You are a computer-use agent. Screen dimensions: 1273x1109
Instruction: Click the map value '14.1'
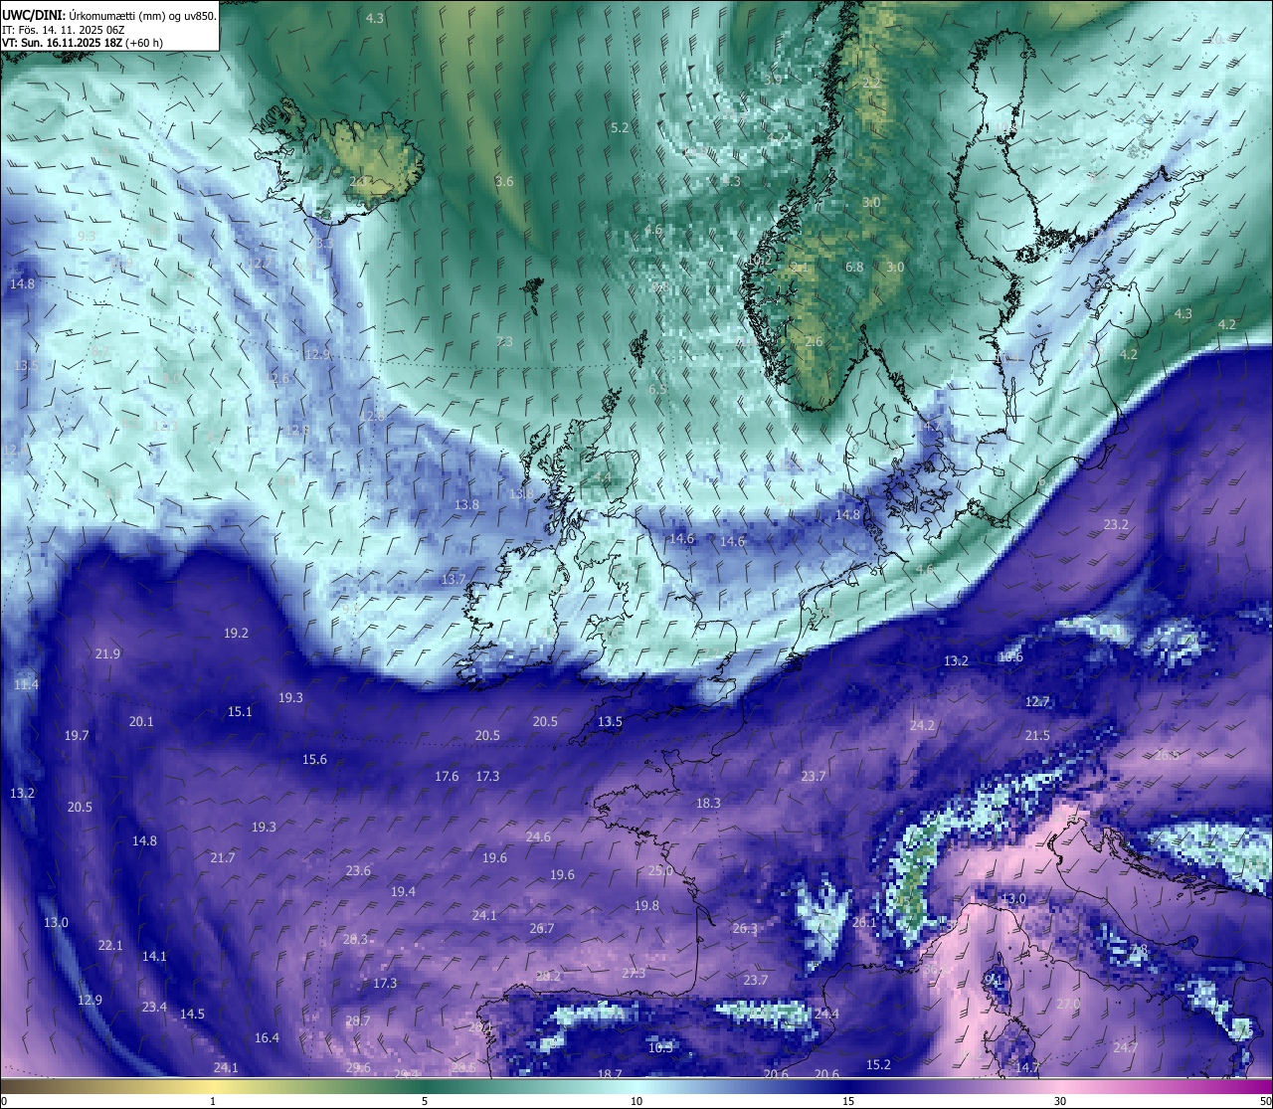(x=154, y=956)
